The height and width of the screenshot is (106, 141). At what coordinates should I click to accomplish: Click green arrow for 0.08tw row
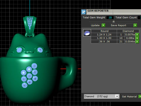[x=137, y=38]
